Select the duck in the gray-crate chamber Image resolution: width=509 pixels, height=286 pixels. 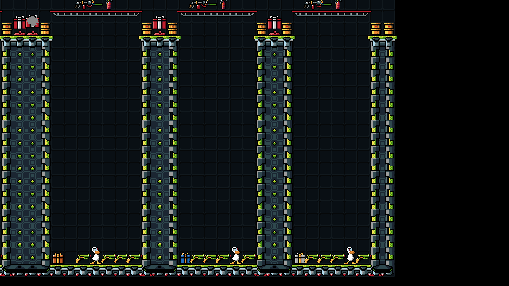tap(350, 256)
